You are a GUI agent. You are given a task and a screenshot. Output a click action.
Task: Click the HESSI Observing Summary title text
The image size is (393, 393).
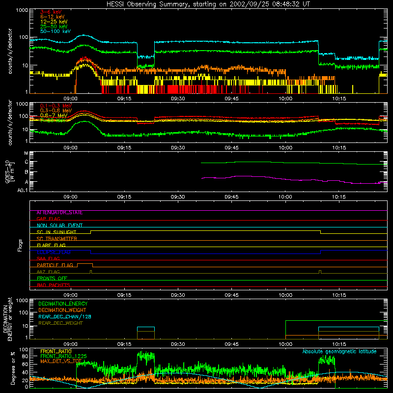coord(208,4)
